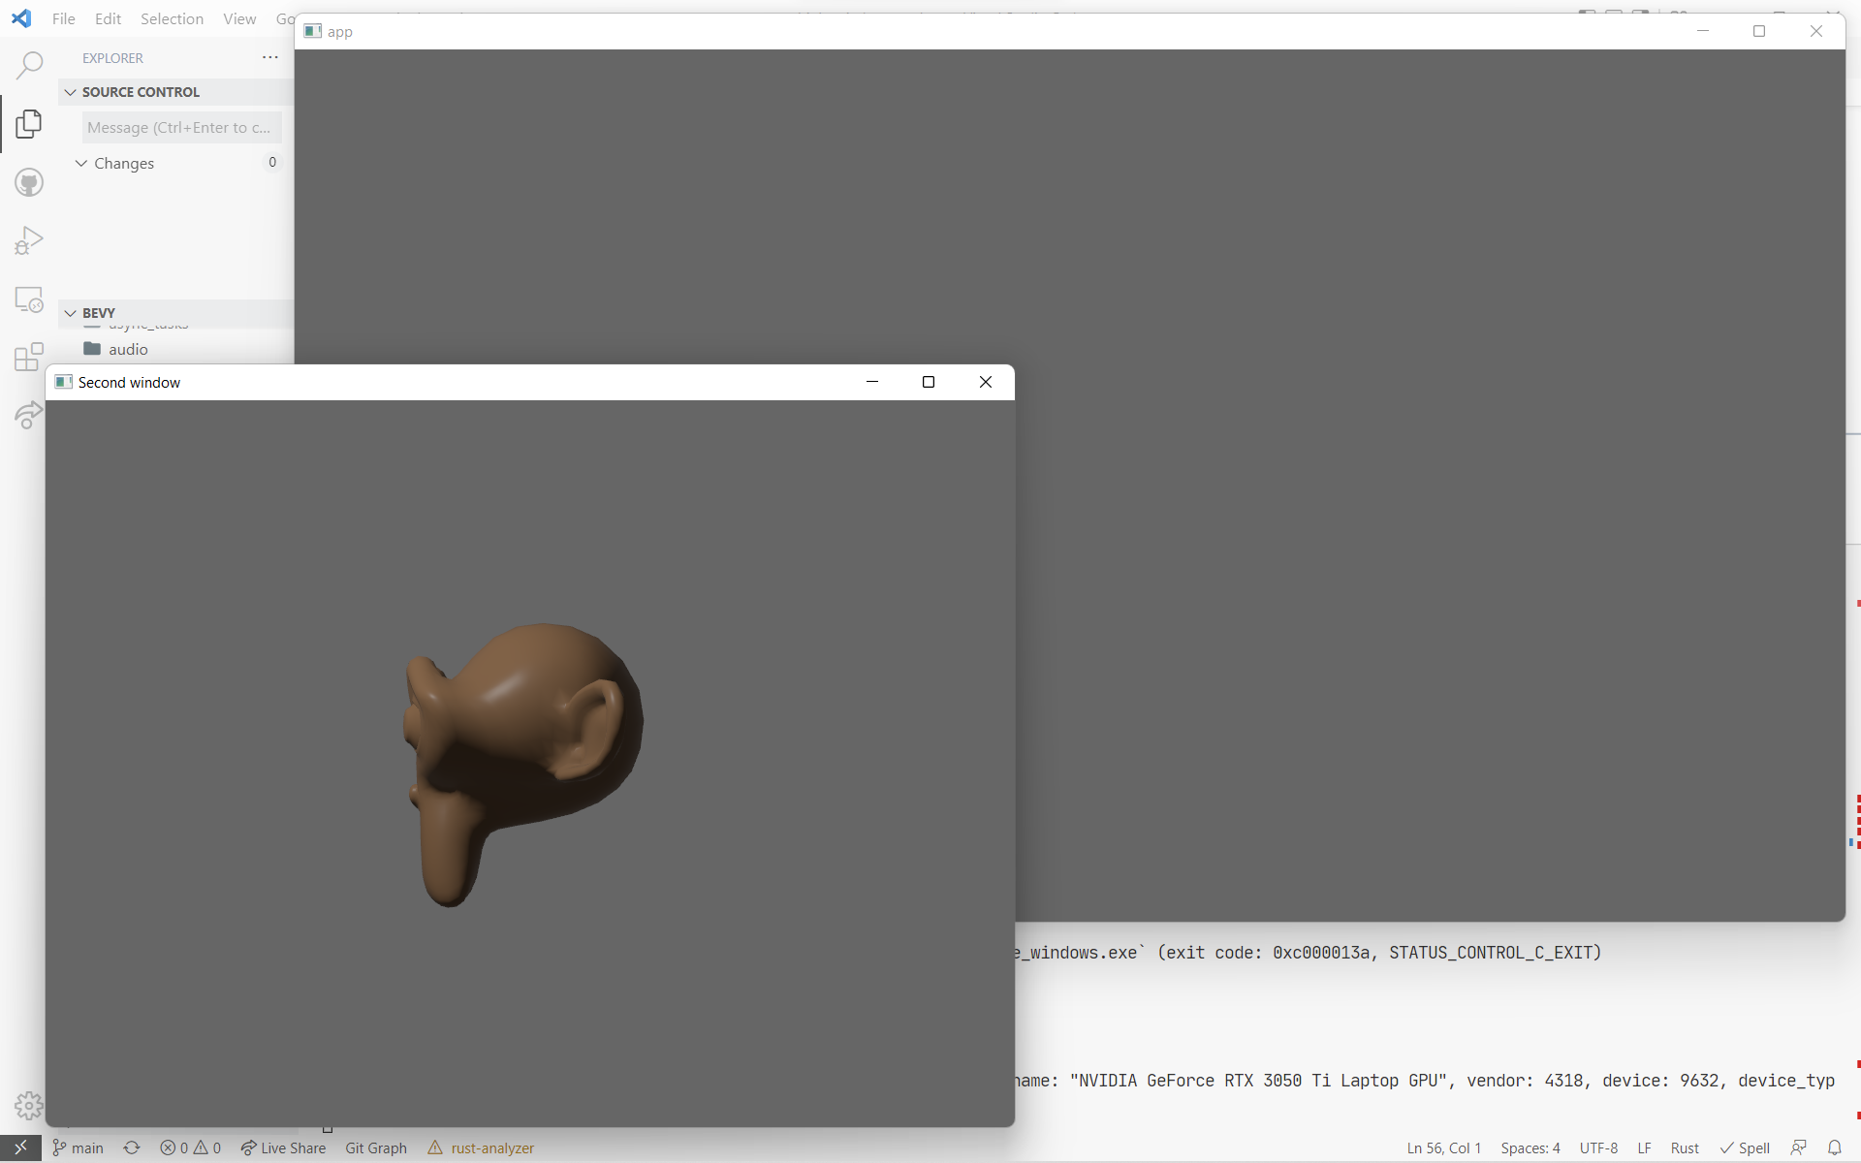The image size is (1861, 1163).
Task: Open the GitHub panel icon
Action: coord(29,182)
